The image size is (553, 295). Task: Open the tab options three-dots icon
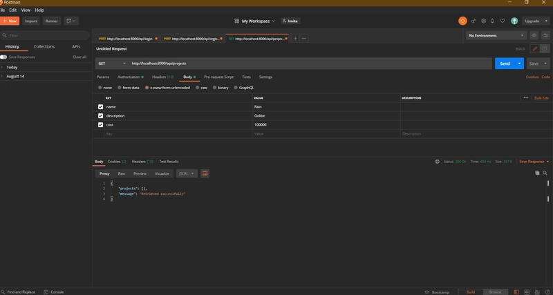303,39
